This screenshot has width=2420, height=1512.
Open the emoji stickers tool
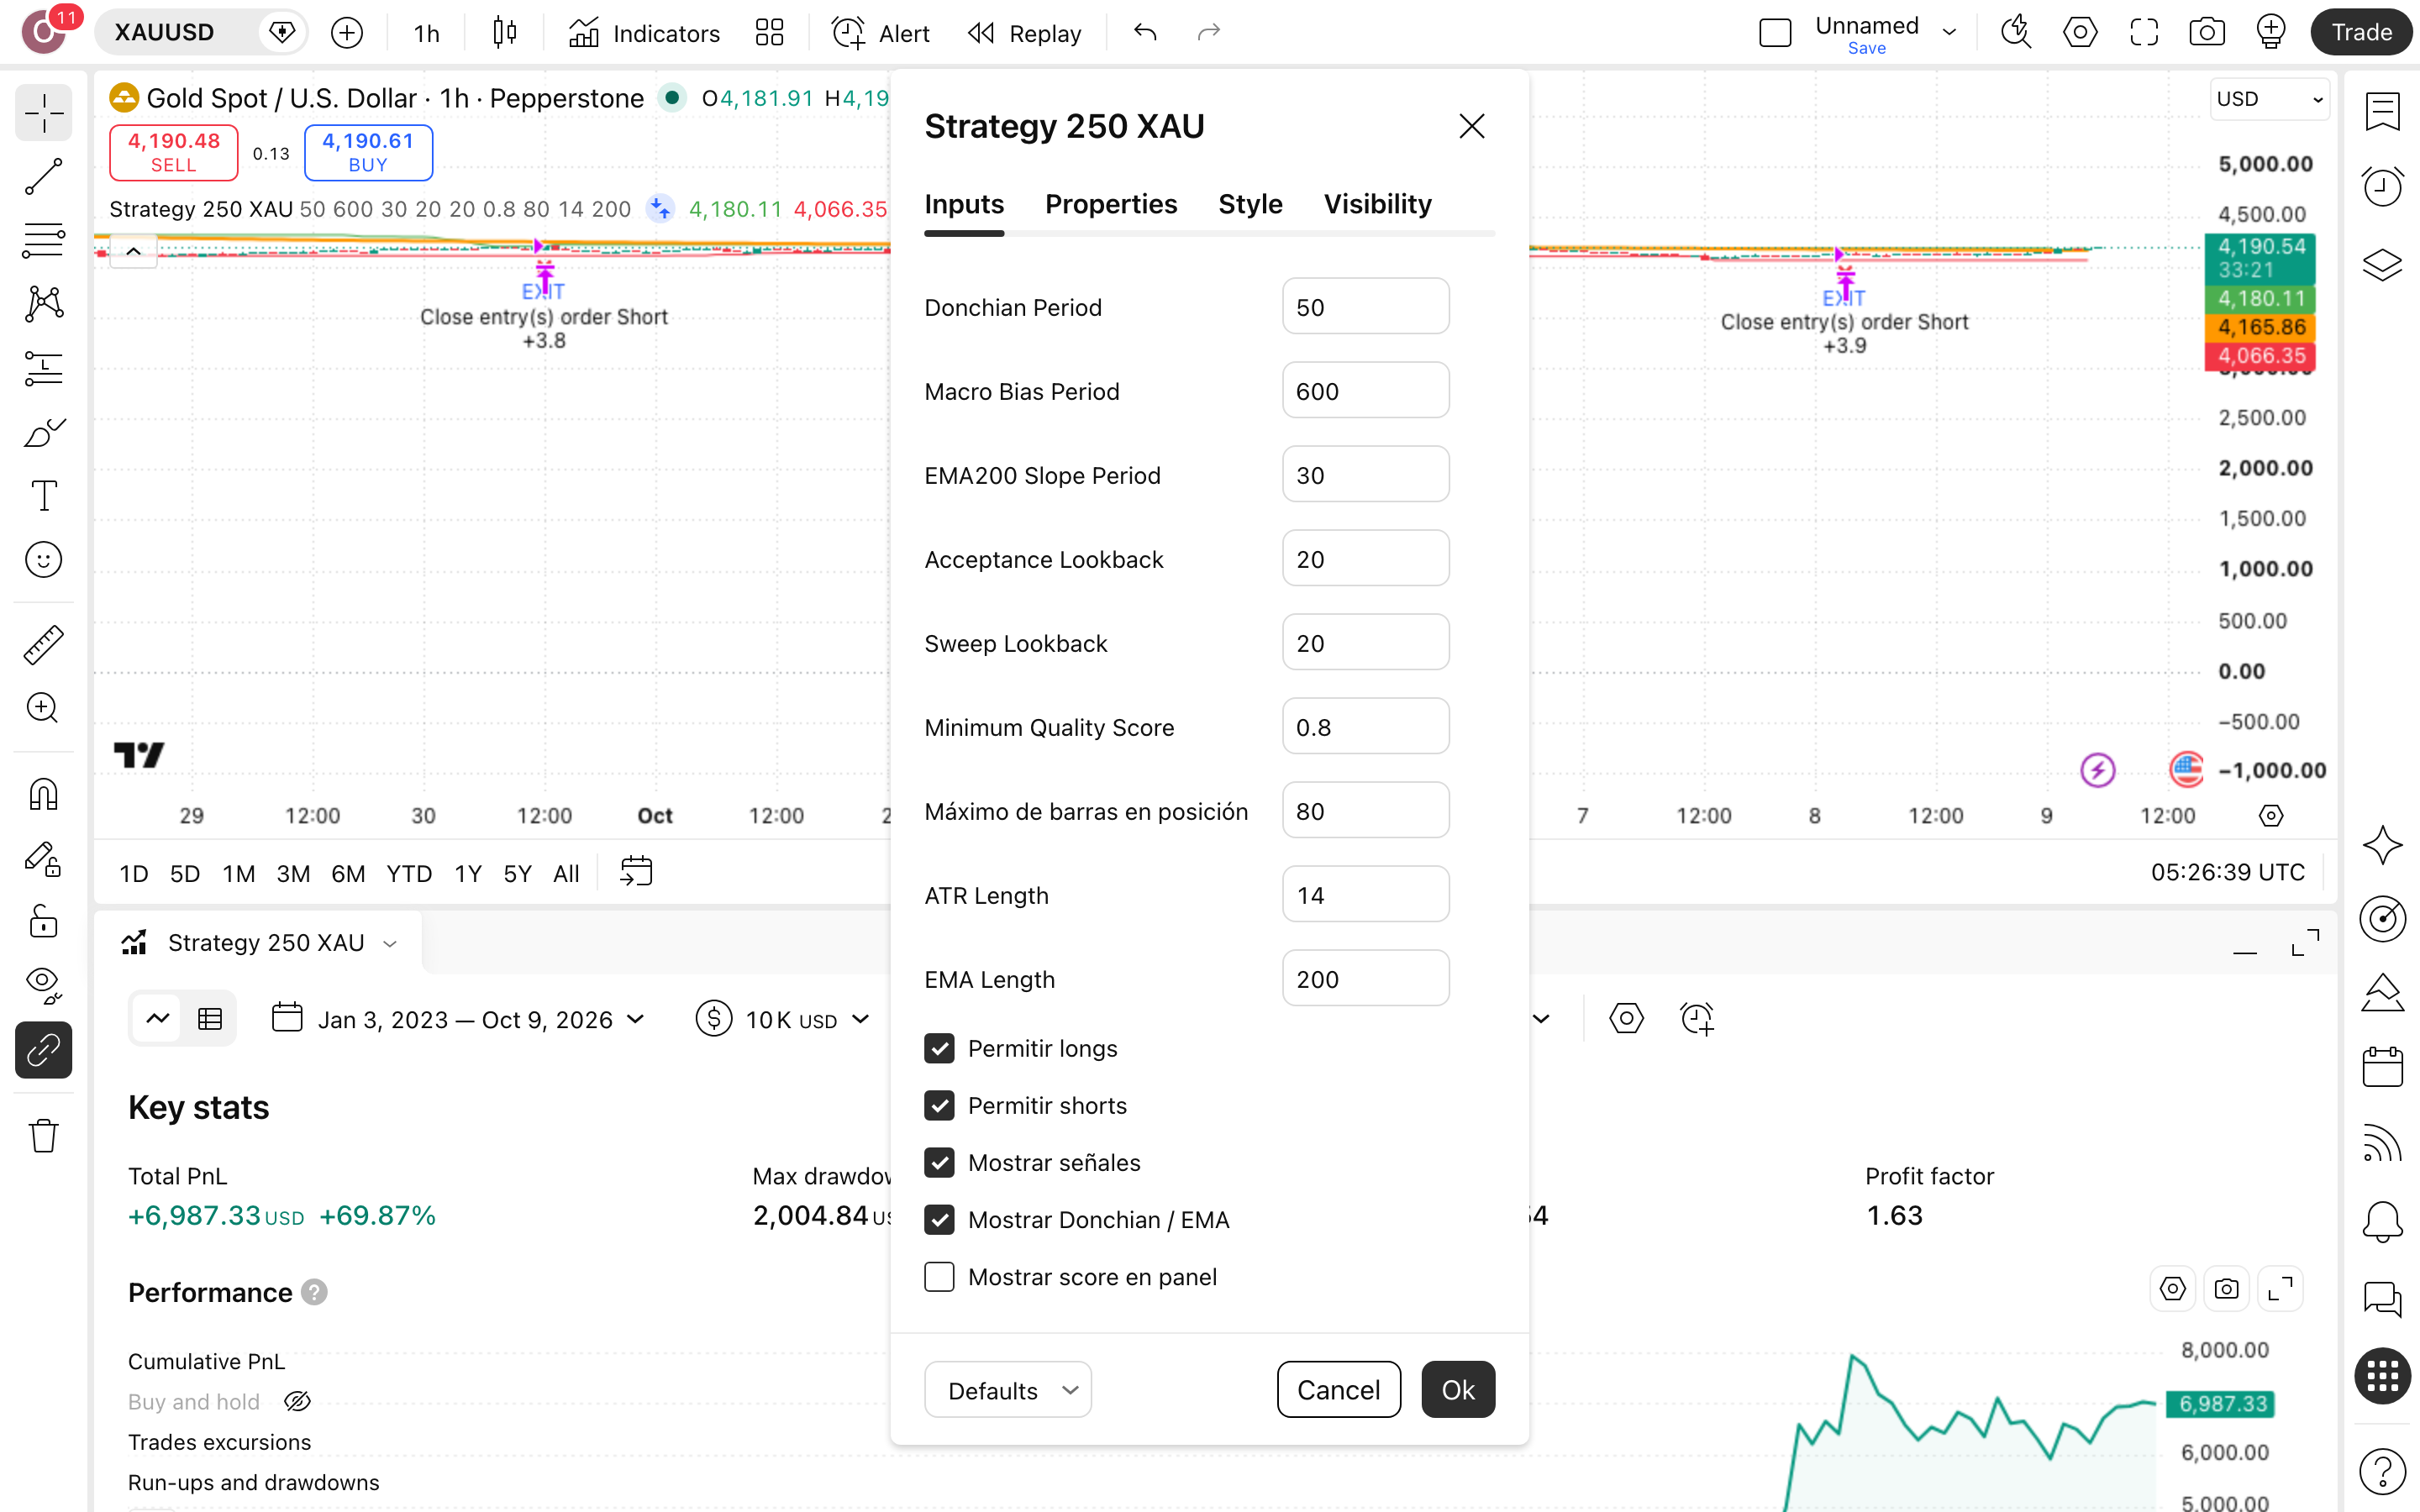(x=43, y=560)
